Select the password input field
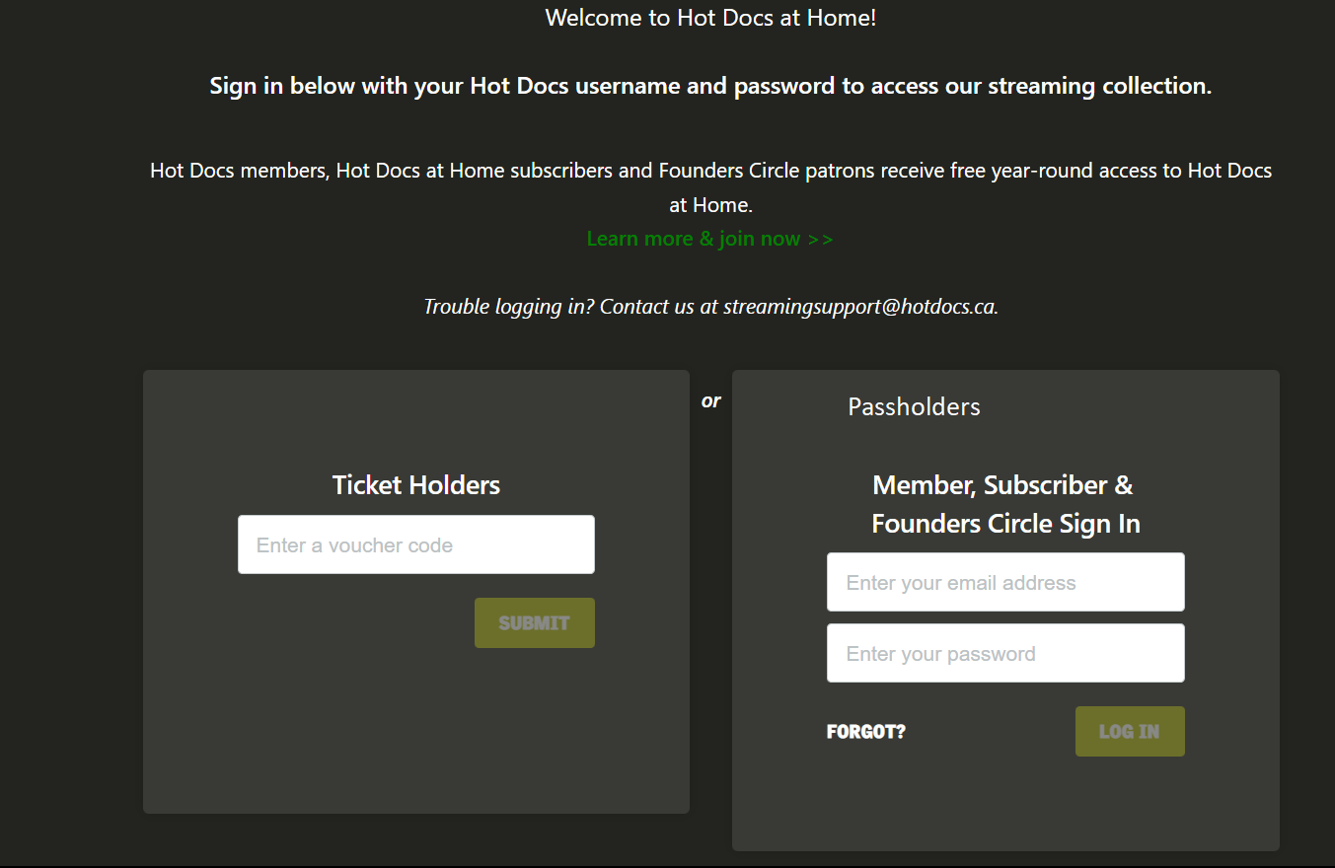Screen dimensions: 1335x868 1005,653
